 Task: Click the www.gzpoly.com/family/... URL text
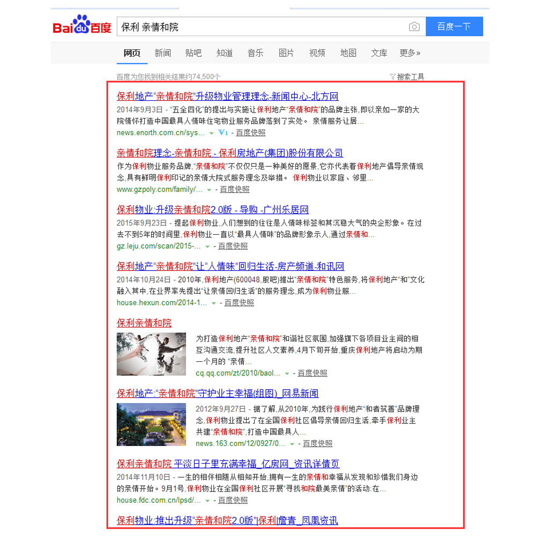159,189
